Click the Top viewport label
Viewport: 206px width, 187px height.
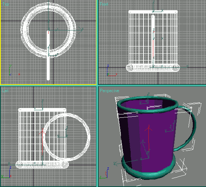click(6, 4)
